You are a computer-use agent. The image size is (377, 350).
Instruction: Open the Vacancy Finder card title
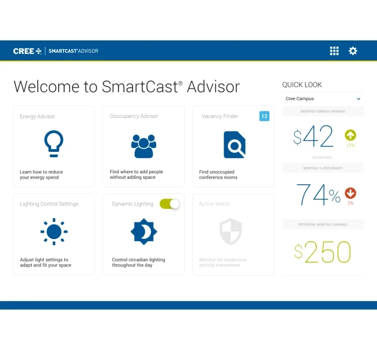click(220, 116)
